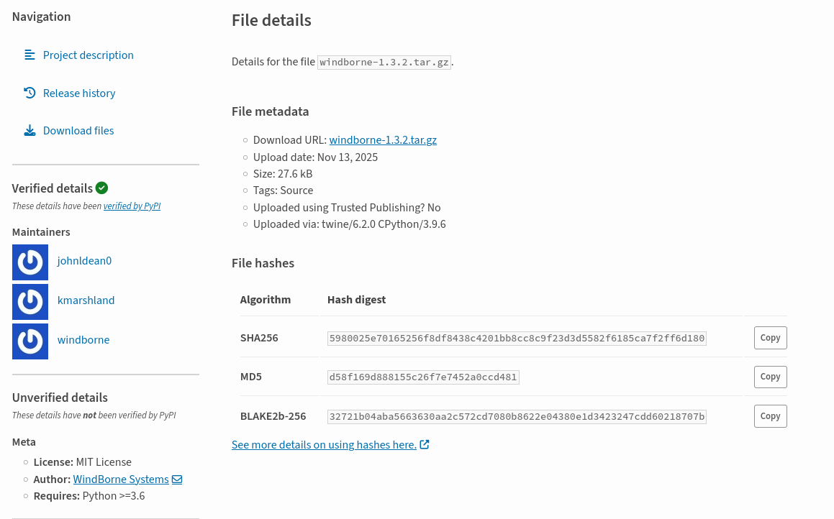The image size is (834, 519).
Task: Click the SHA256 hash digest text field
Action: point(517,339)
